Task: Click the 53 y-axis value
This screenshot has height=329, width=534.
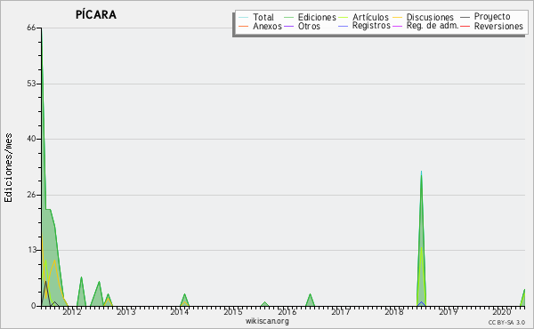Action: click(x=31, y=84)
